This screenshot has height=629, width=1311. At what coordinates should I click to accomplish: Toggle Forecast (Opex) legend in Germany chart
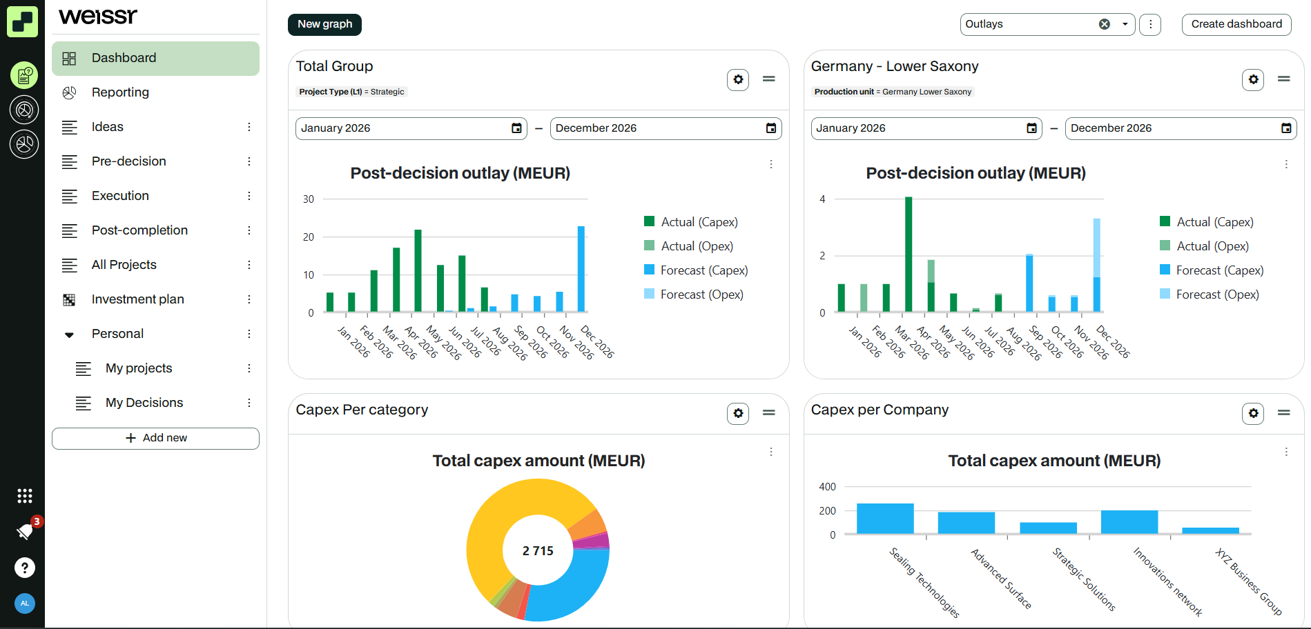1210,294
